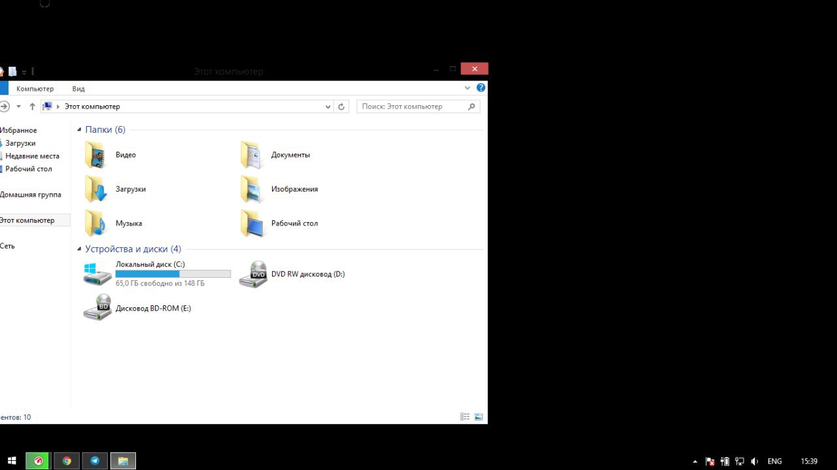Screen dimensions: 837x470
Task: Click the forward navigation arrow
Action: [x=4, y=107]
